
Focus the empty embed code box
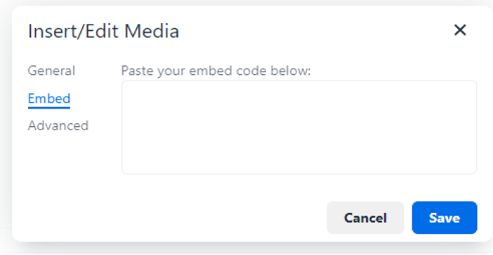point(299,127)
